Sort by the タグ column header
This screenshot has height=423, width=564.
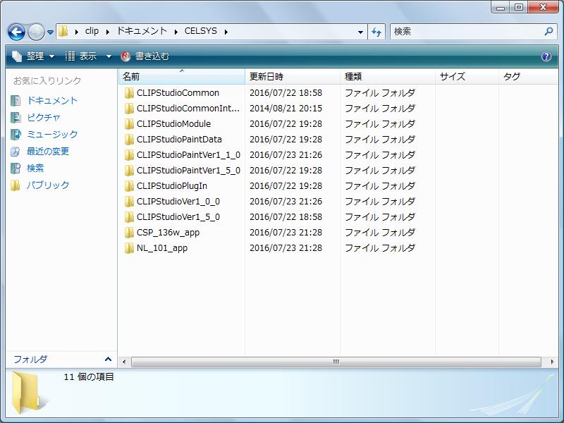[528, 76]
